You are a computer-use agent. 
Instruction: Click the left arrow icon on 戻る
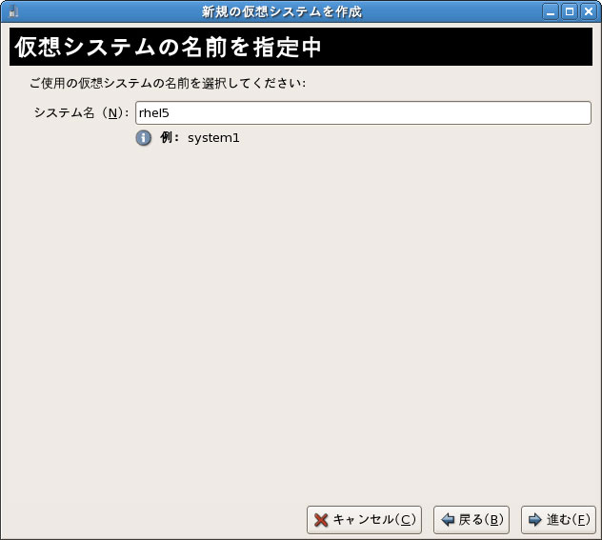447,520
